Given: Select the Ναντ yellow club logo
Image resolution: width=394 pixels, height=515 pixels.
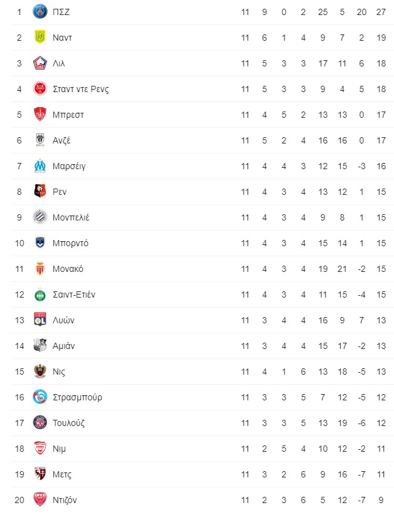Looking at the screenshot, I should 40,38.
